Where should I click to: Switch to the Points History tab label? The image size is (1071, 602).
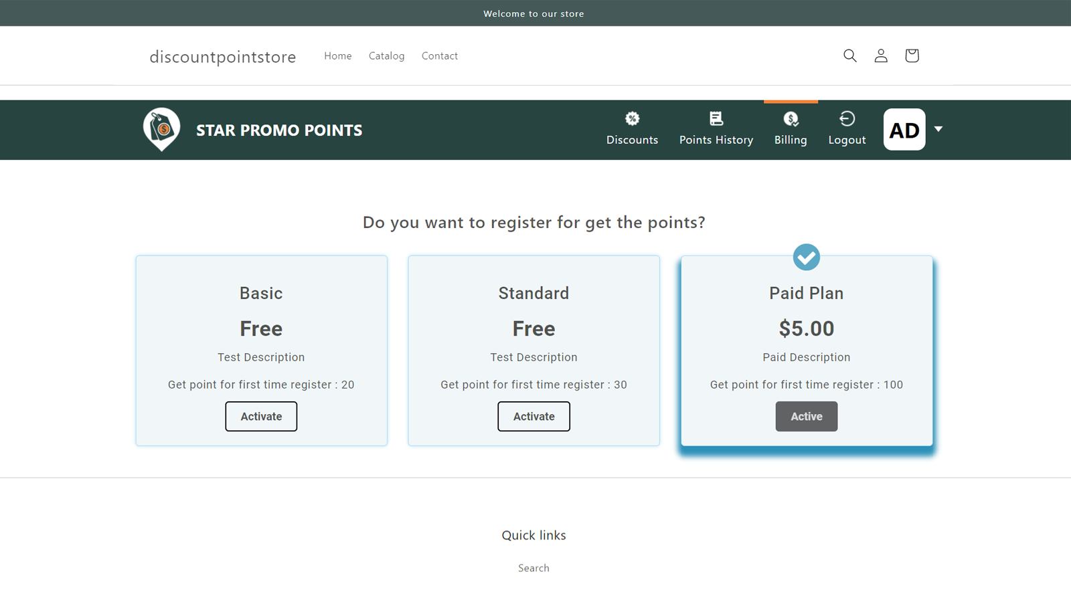[x=716, y=140]
